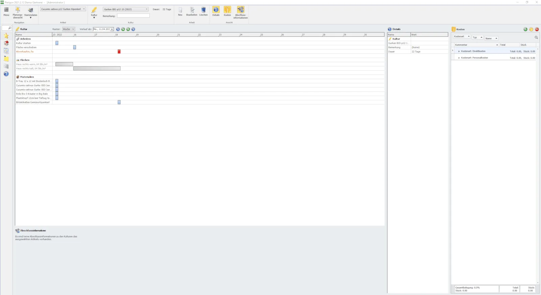Sort by the Kommentar column header
Image resolution: width=541 pixels, height=295 pixels.
coord(476,45)
